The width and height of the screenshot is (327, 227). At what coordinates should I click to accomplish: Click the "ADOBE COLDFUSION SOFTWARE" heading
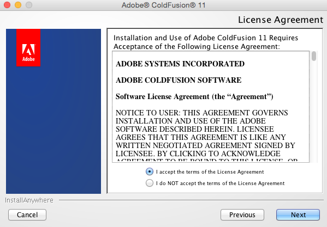click(x=179, y=80)
